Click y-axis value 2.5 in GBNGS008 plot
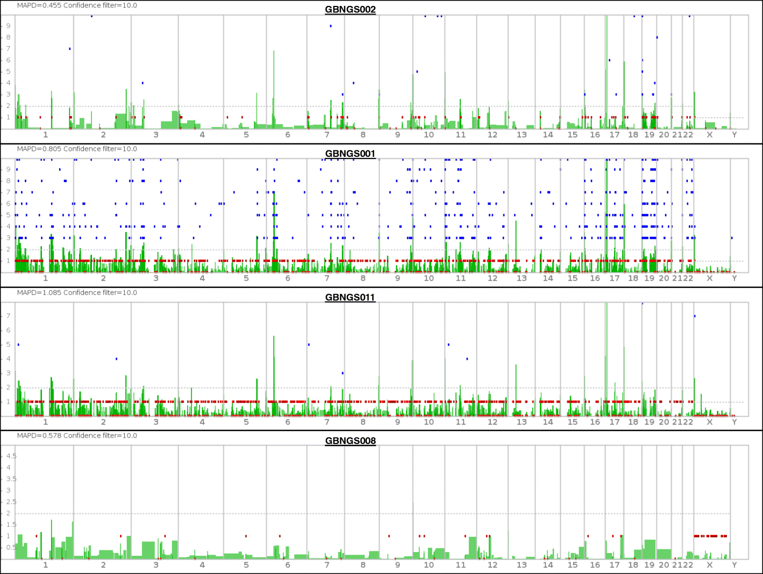The image size is (763, 574). [x=11, y=502]
